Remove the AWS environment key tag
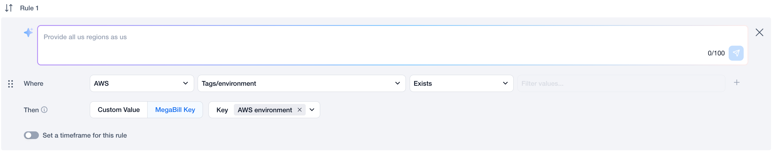The height and width of the screenshot is (152, 774). click(x=300, y=110)
